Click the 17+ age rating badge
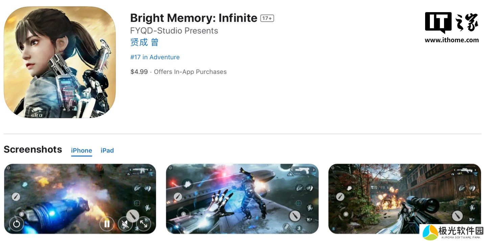Viewport: 487px width, 241px height. [x=267, y=18]
